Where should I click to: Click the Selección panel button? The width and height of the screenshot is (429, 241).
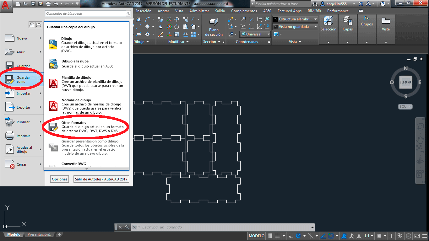[x=328, y=29]
